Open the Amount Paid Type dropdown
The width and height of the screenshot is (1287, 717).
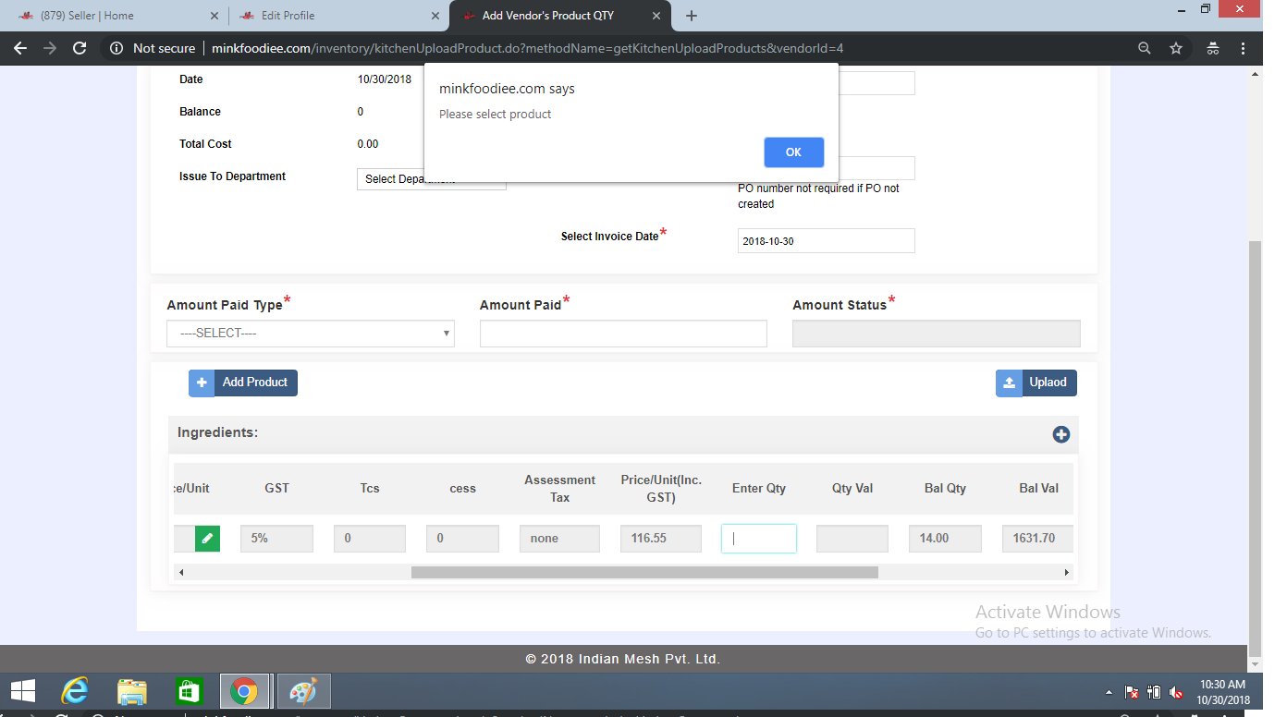click(311, 334)
